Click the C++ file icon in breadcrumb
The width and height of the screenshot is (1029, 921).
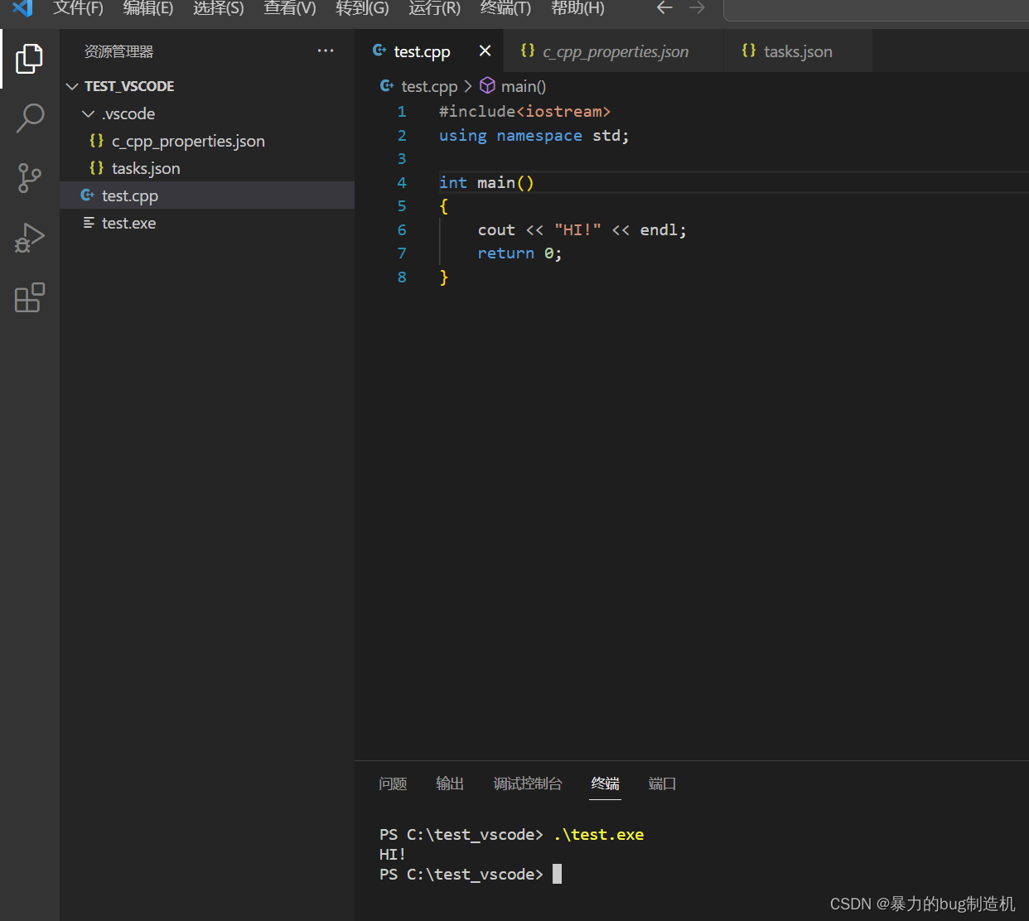pos(387,85)
